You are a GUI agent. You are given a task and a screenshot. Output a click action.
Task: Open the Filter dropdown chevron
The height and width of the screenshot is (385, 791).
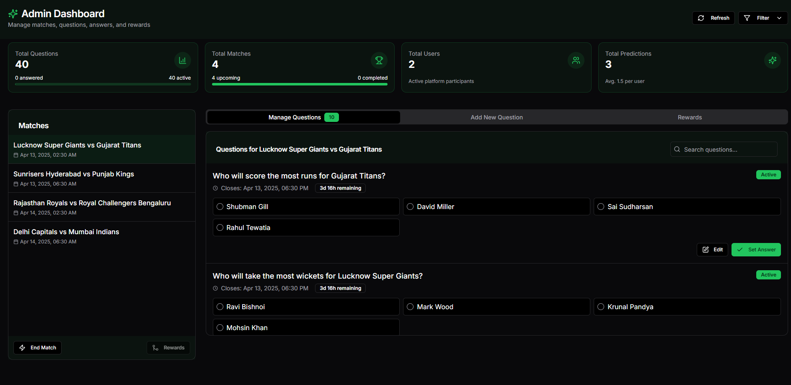point(779,18)
